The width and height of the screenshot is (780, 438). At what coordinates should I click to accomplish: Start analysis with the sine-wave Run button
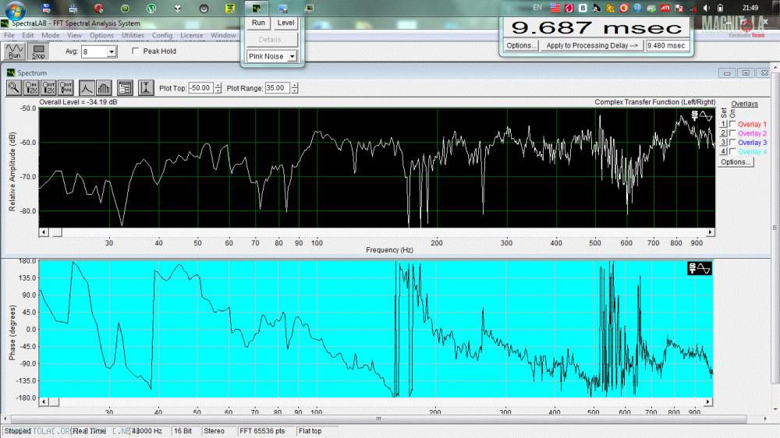(x=14, y=51)
